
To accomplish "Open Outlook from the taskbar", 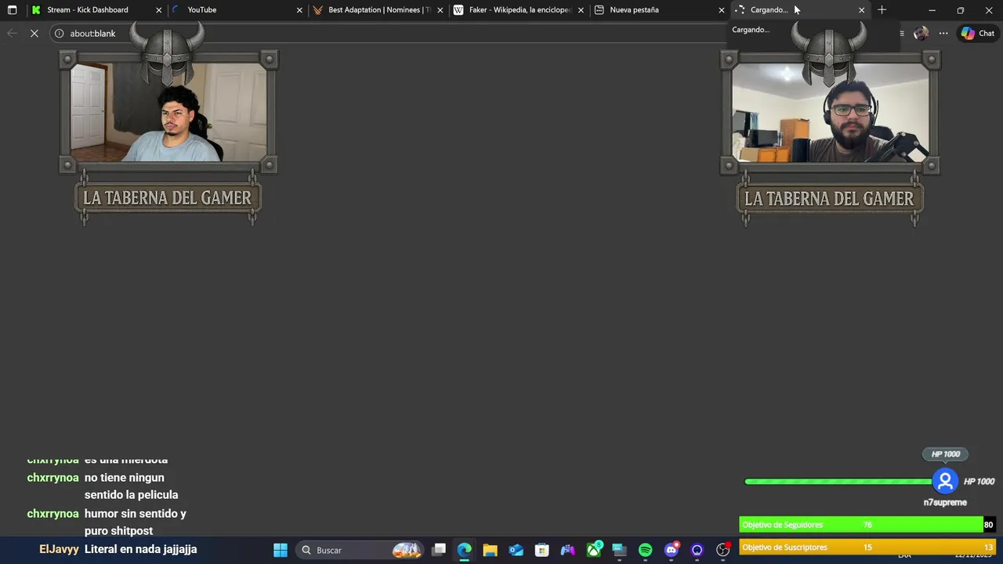I will (x=516, y=550).
